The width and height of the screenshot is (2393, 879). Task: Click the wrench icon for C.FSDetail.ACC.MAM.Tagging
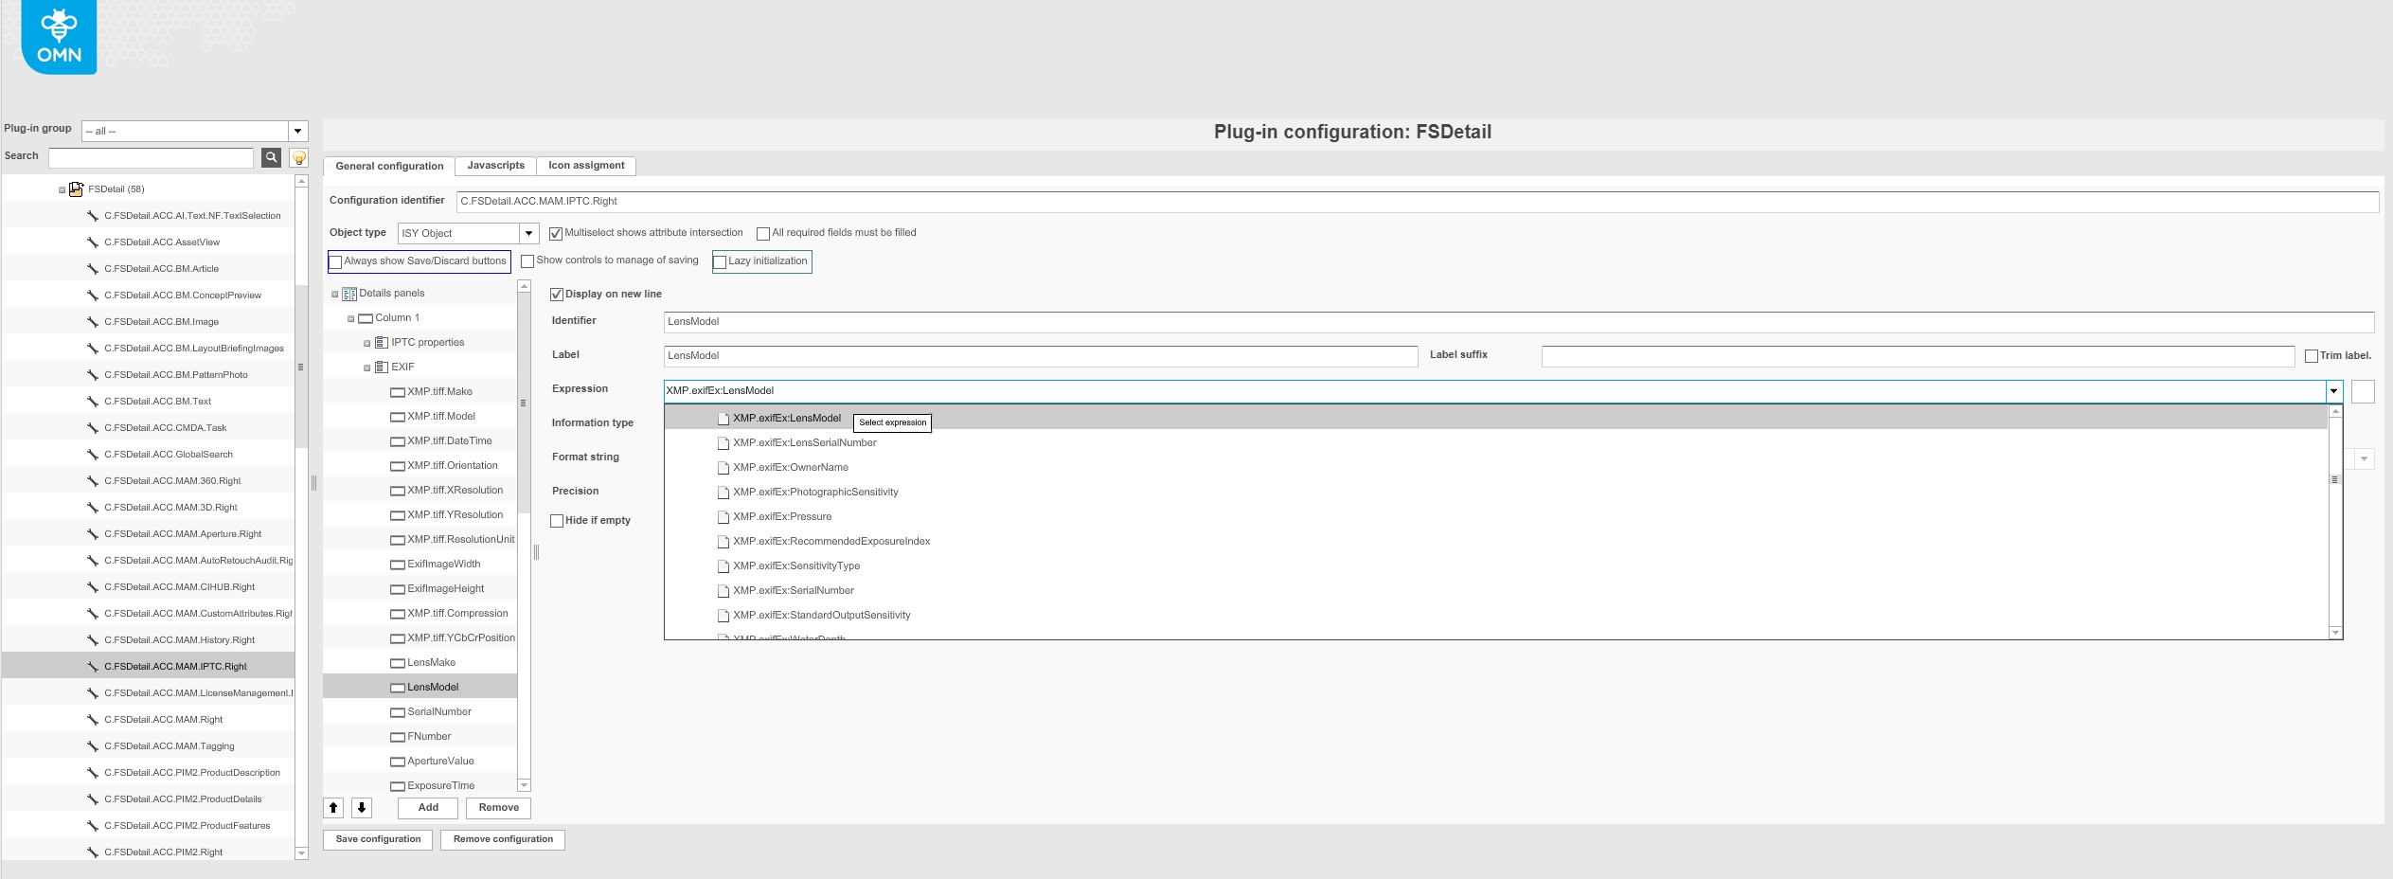[93, 746]
